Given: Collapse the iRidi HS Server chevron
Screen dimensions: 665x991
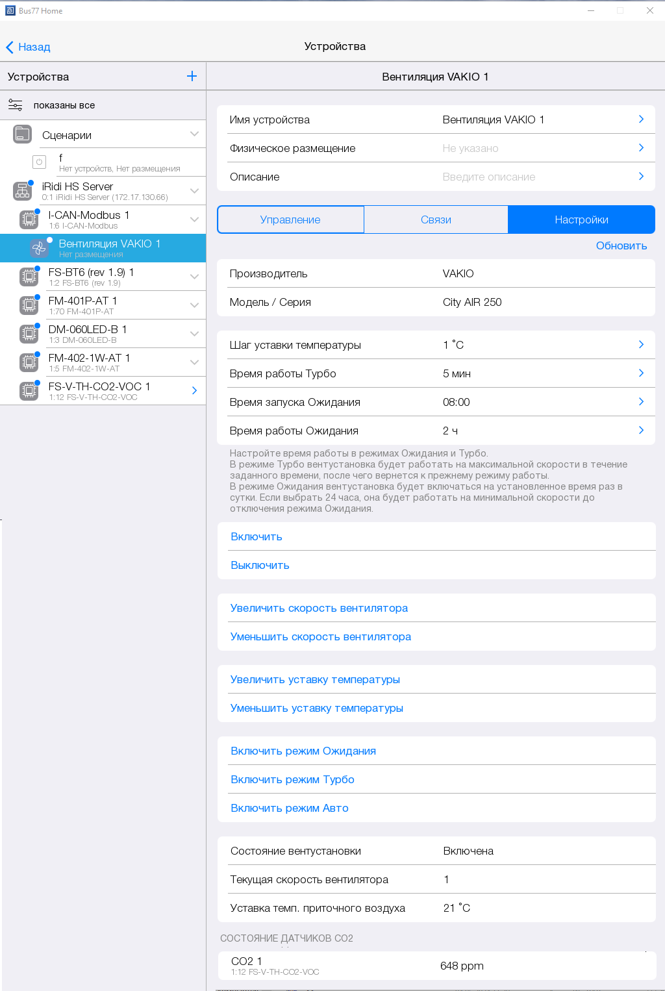Looking at the screenshot, I should pos(194,191).
